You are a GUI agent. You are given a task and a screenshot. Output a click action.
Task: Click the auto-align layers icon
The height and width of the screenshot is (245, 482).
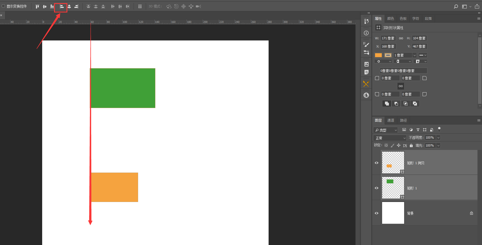pos(140,7)
